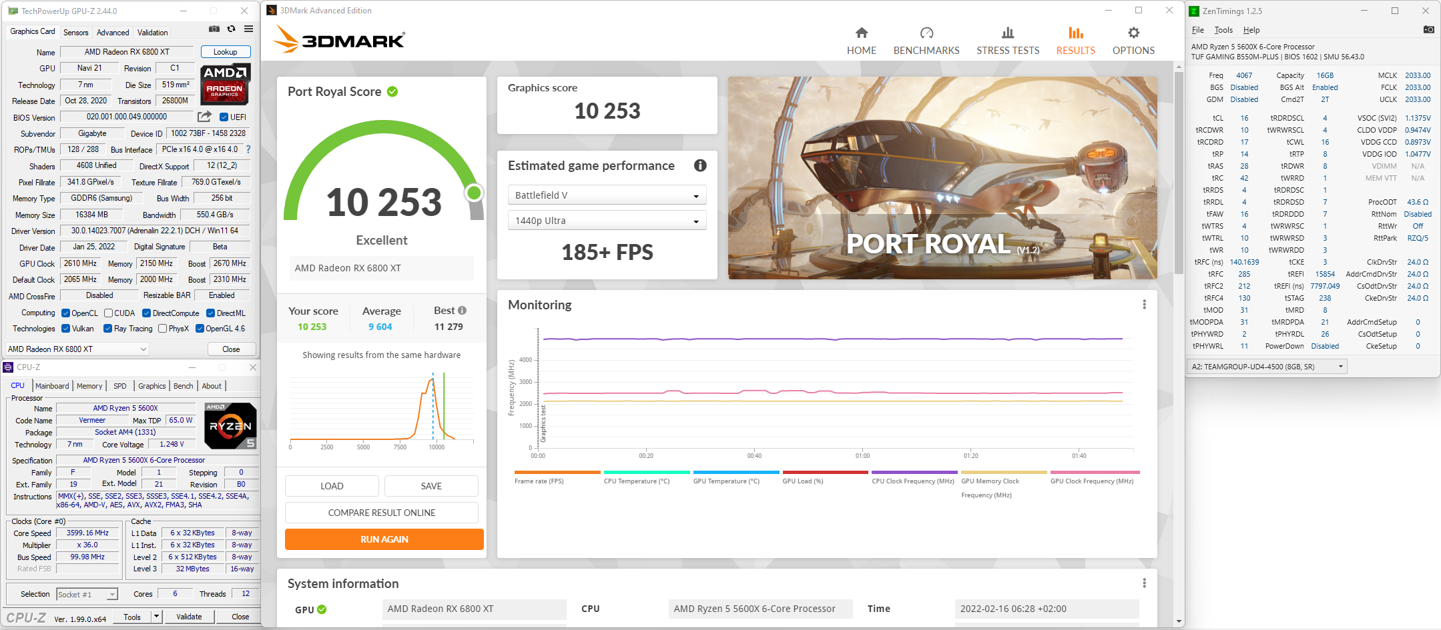Click the green check next to GPU in System information
The width and height of the screenshot is (1441, 630).
click(322, 609)
